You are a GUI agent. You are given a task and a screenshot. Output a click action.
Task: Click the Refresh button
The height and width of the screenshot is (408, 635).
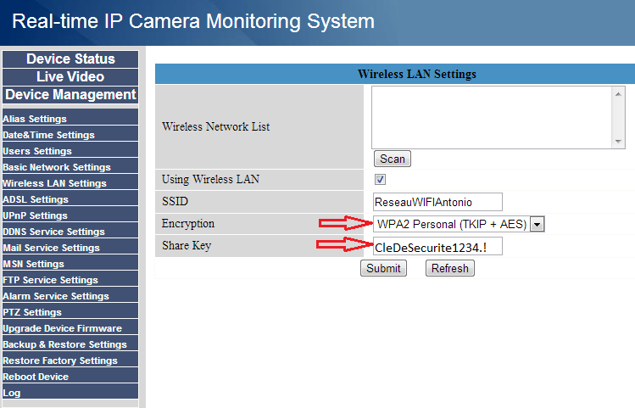[x=449, y=268]
